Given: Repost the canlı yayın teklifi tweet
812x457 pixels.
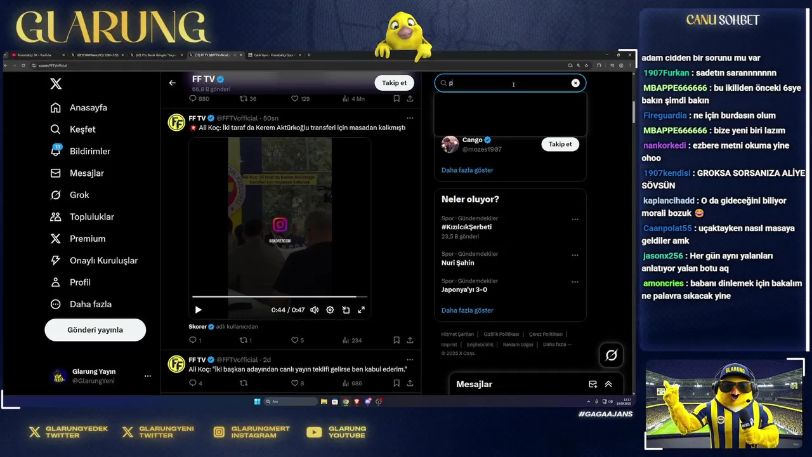Looking at the screenshot, I should (x=243, y=383).
